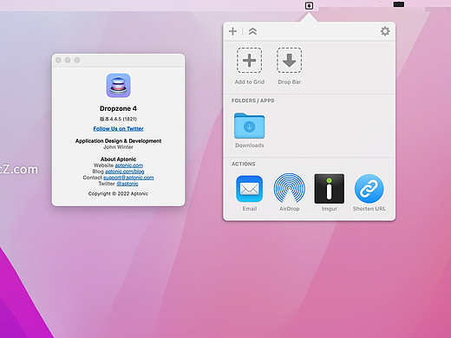Screen dimensions: 451x338
Task: Click the Dropzone 4 app icon in About
Action: [118, 86]
